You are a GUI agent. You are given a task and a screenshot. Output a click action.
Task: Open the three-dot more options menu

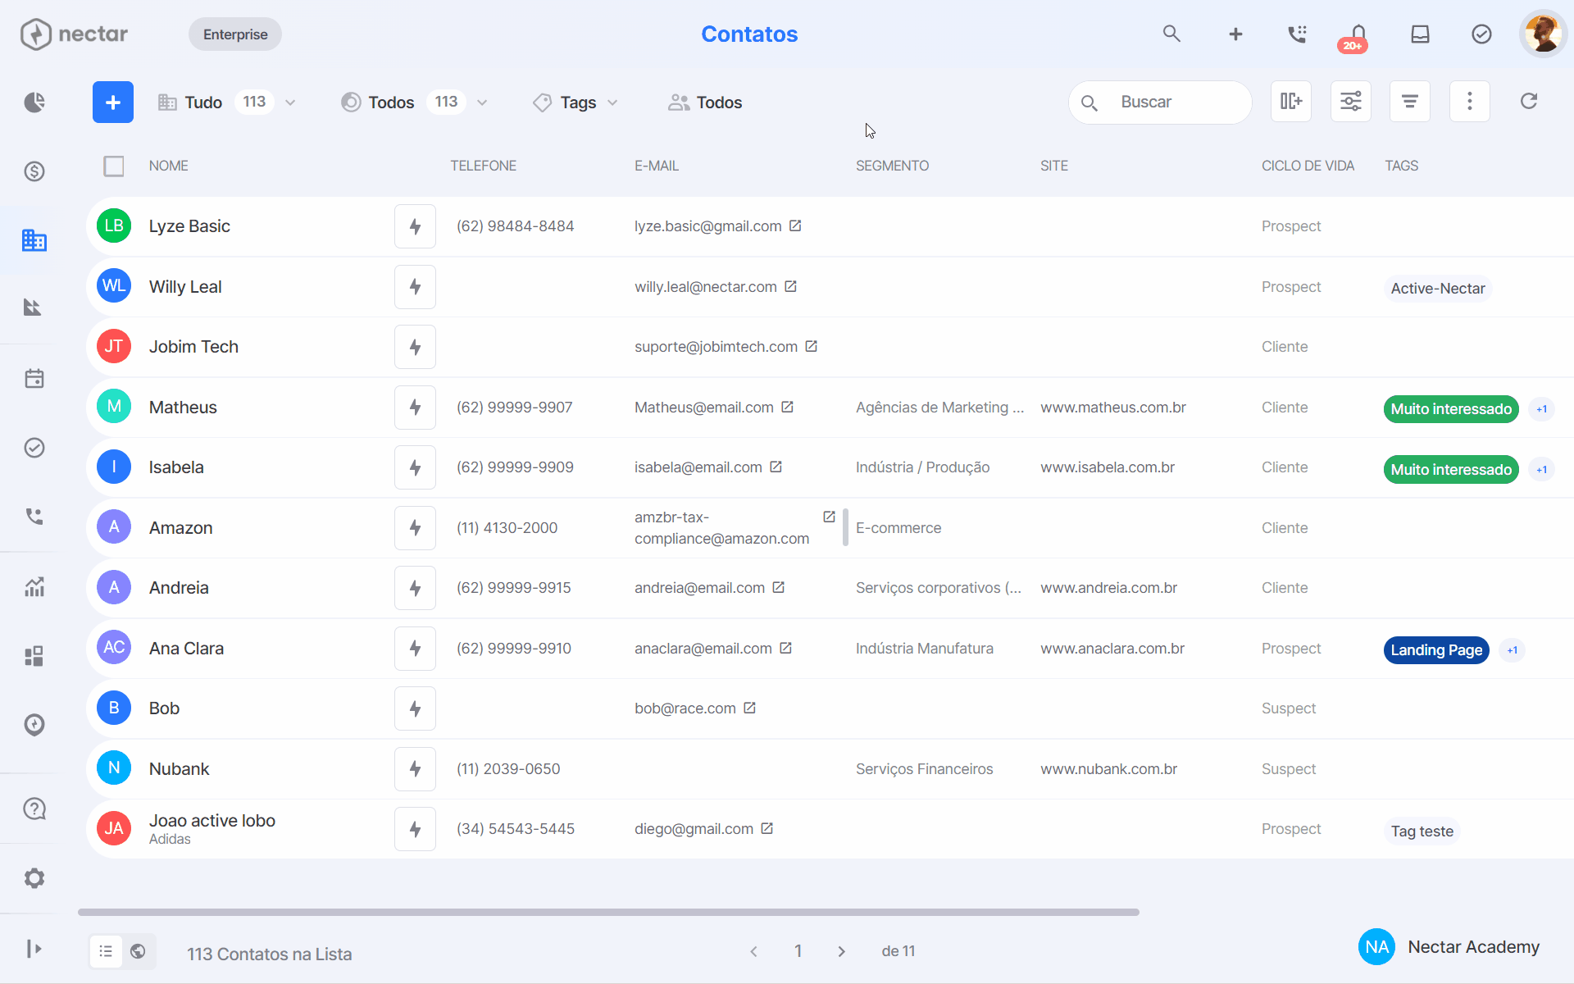coord(1470,102)
